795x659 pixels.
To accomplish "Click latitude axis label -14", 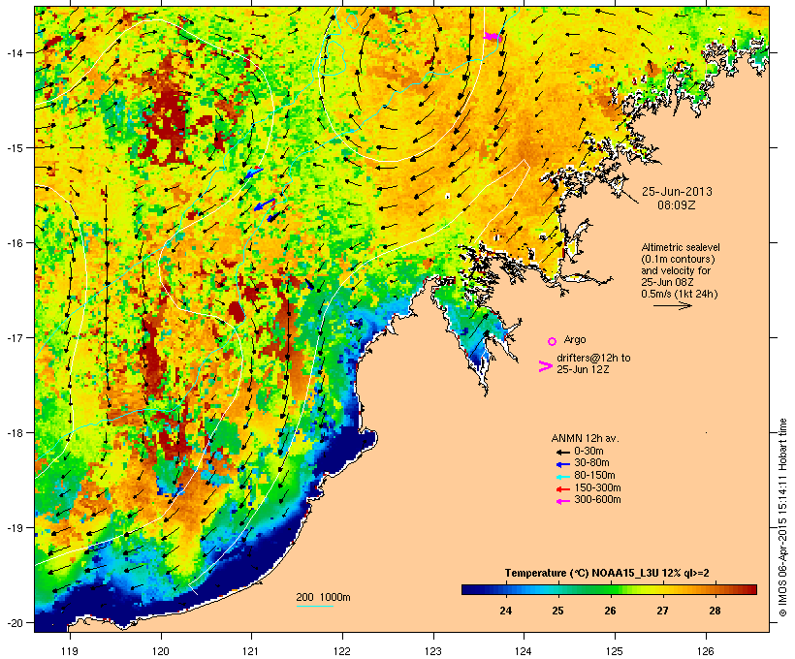I will tap(15, 53).
